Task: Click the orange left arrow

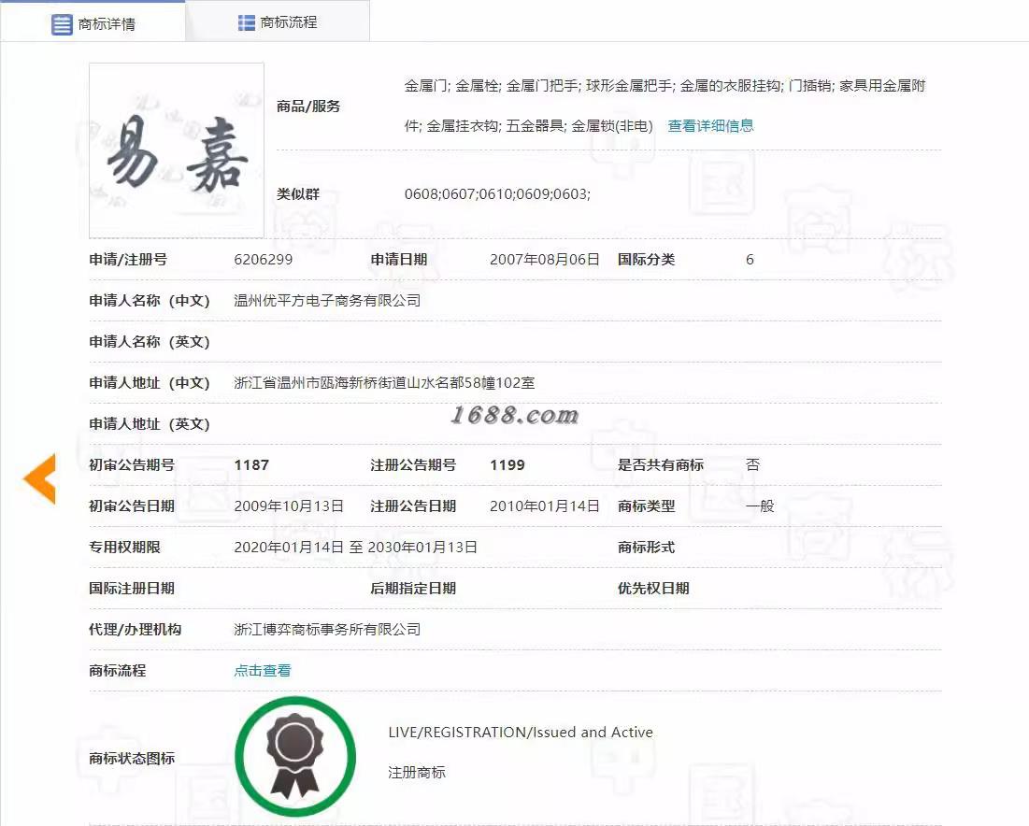Action: point(40,479)
